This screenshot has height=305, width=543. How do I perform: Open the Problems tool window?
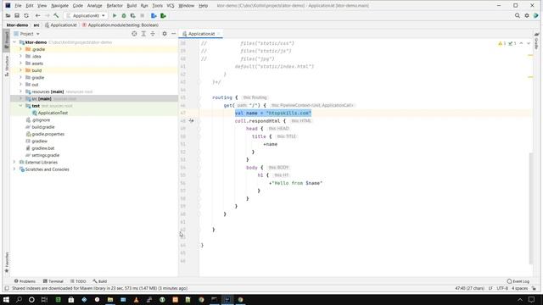point(25,281)
